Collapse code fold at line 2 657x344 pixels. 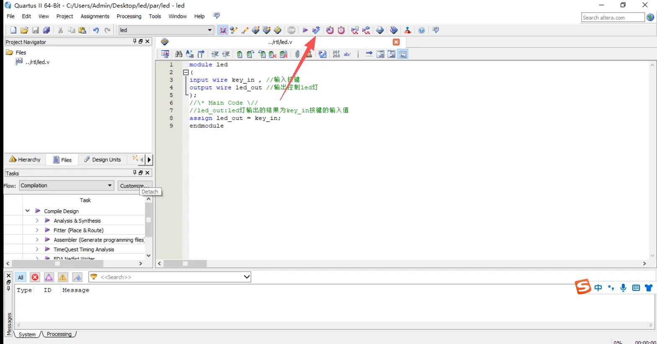(x=186, y=72)
